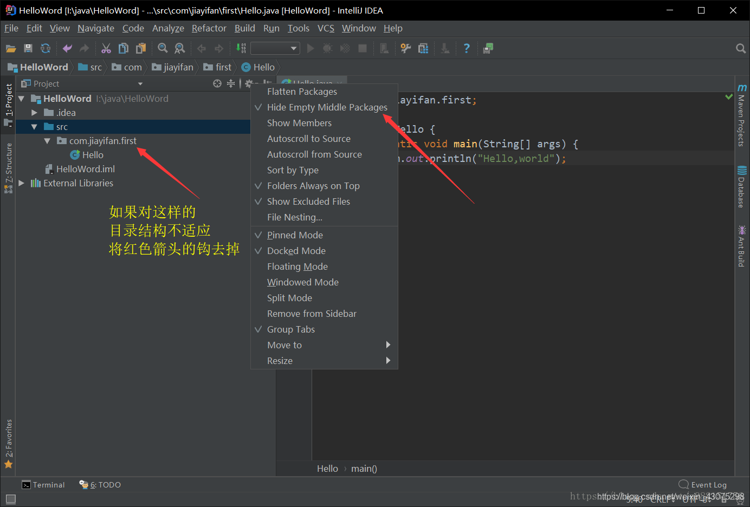Screen dimensions: 750x507
Task: Click the Scroll from Source target icon
Action: [217, 83]
